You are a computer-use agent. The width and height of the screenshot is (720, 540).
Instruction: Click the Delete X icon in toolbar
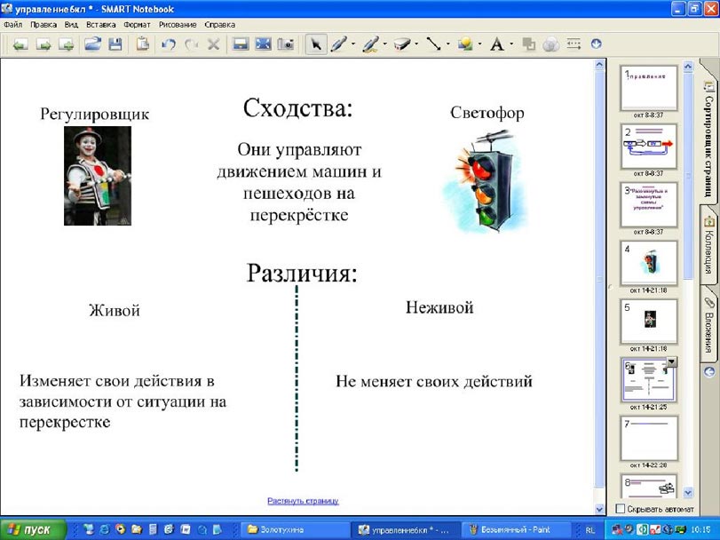213,44
